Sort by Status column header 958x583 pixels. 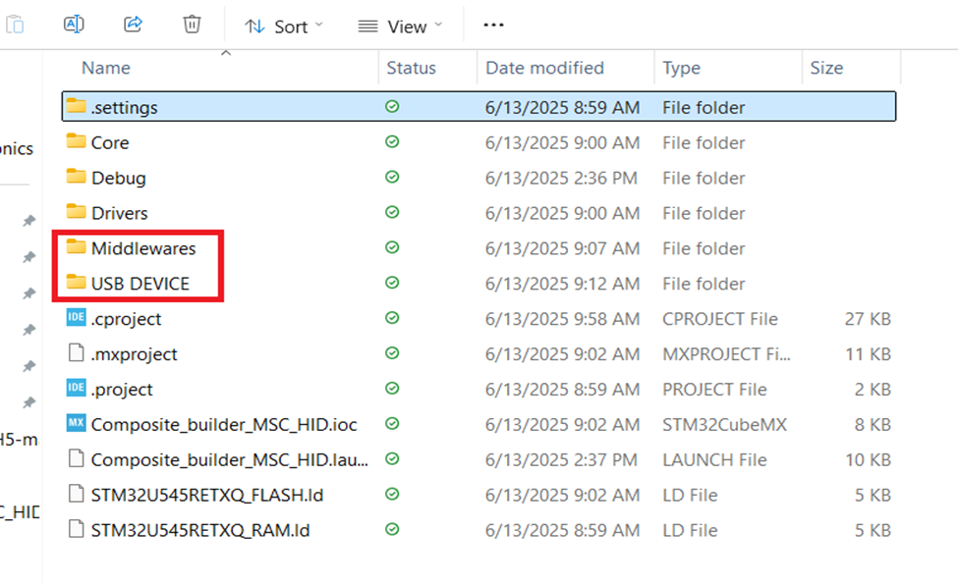click(411, 68)
